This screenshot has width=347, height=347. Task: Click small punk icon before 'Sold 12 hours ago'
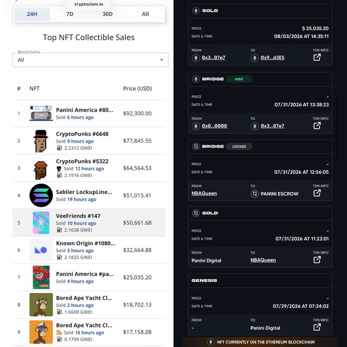59,168
